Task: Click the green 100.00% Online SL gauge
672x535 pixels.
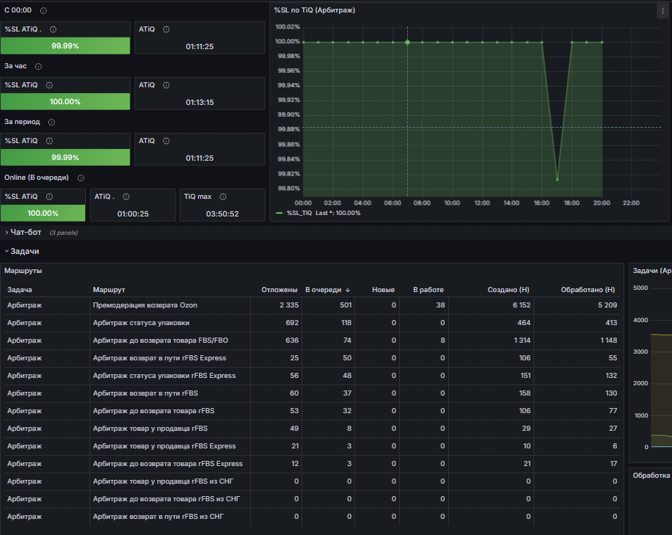Action: 43,213
